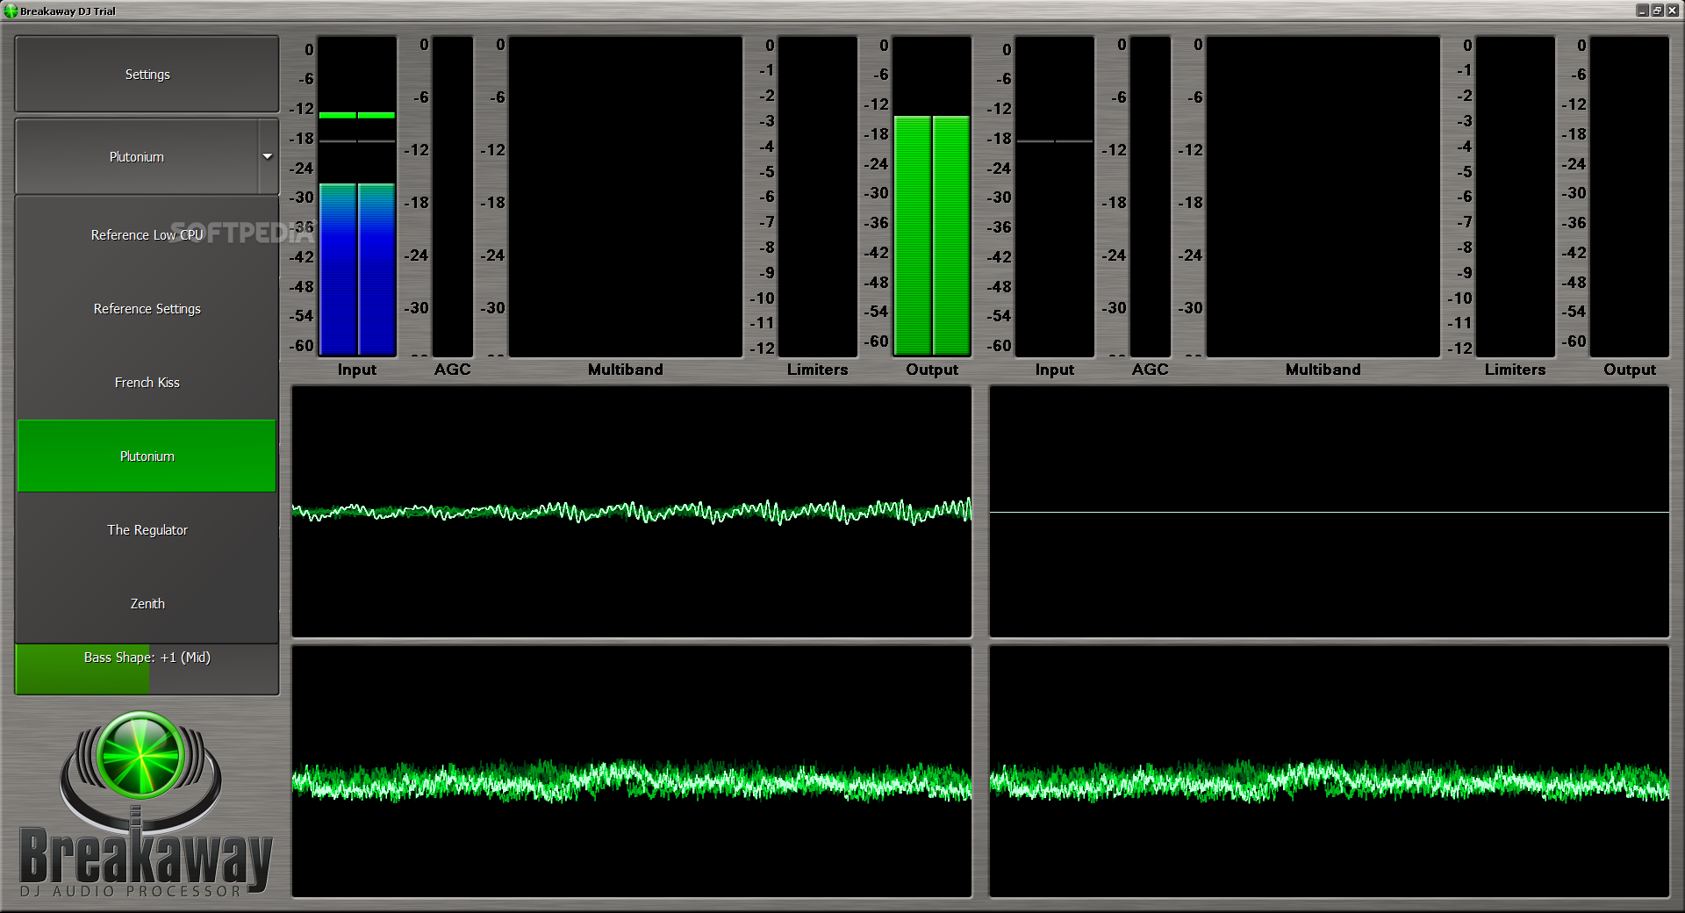Close the Breakaway DJ Trial window

click(x=1672, y=11)
